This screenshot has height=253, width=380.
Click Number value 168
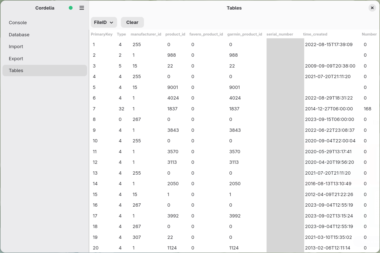tap(367, 109)
